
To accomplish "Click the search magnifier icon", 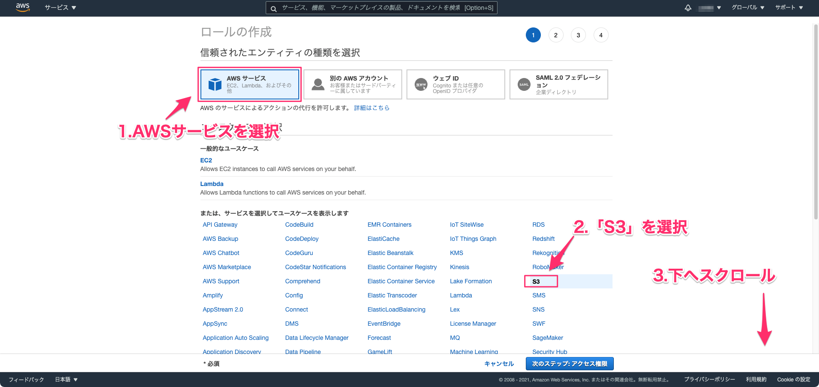I will [273, 8].
